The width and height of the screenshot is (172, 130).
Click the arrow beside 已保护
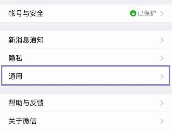click(x=162, y=14)
